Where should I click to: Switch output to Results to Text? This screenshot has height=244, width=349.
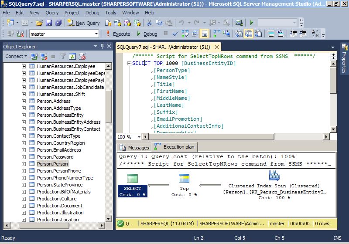coord(239,34)
